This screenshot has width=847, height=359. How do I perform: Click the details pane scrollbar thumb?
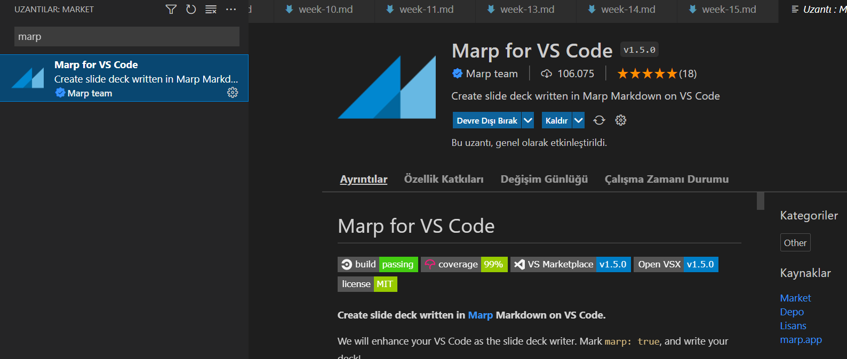coord(761,201)
